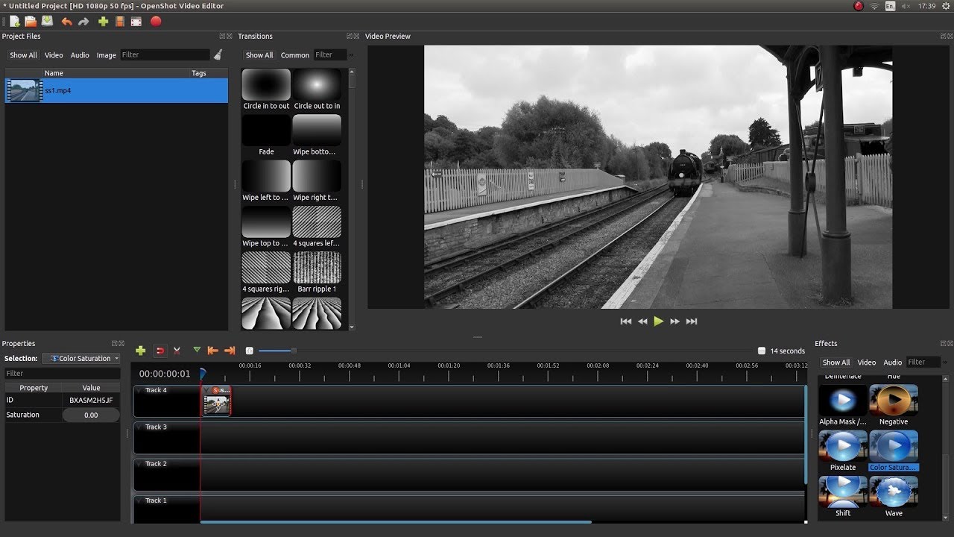954x537 pixels.
Task: Show Common transitions
Action: 295,55
